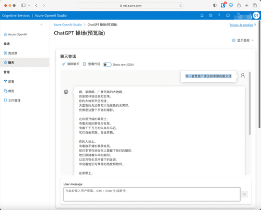The width and height of the screenshot is (261, 210).
Task: Open the 完成数 completions playground
Action: coord(10,53)
